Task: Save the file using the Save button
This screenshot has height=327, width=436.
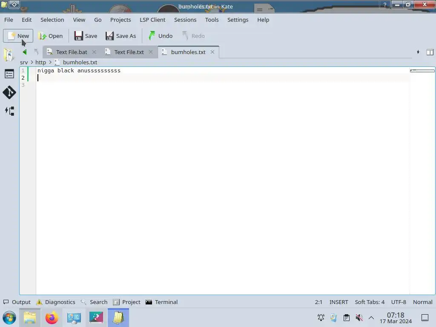Action: click(x=86, y=36)
